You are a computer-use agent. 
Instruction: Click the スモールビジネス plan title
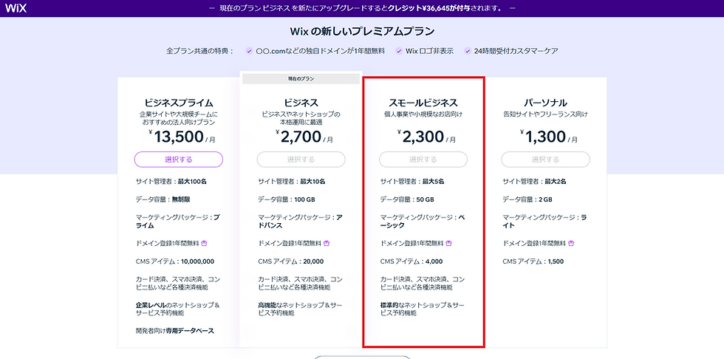pos(423,103)
